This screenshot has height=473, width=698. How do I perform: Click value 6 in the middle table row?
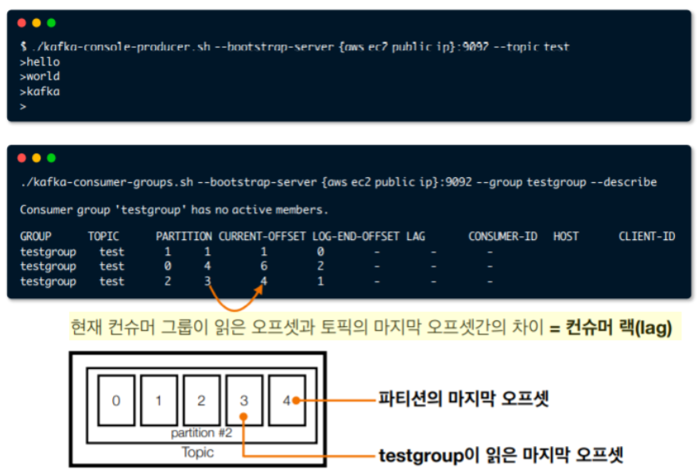[x=264, y=266]
